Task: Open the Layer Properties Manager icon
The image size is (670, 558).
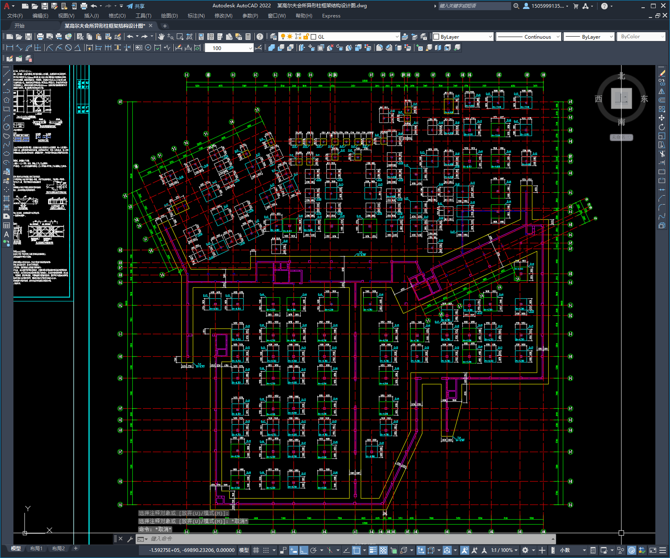Action: (273, 37)
